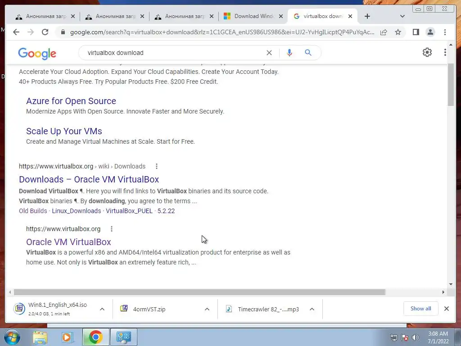Go back to the previous page
The image size is (461, 346).
coord(16,32)
